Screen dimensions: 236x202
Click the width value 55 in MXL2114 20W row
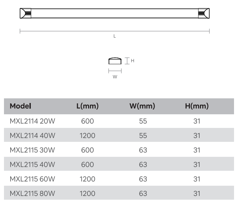(x=143, y=121)
